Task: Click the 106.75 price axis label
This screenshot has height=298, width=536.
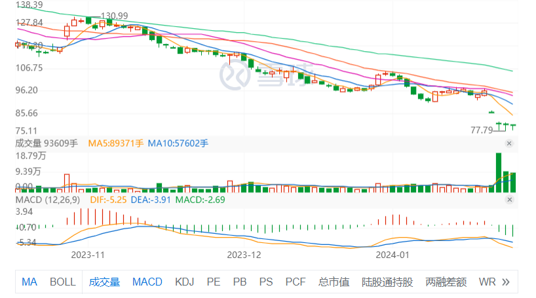Action: [x=29, y=68]
